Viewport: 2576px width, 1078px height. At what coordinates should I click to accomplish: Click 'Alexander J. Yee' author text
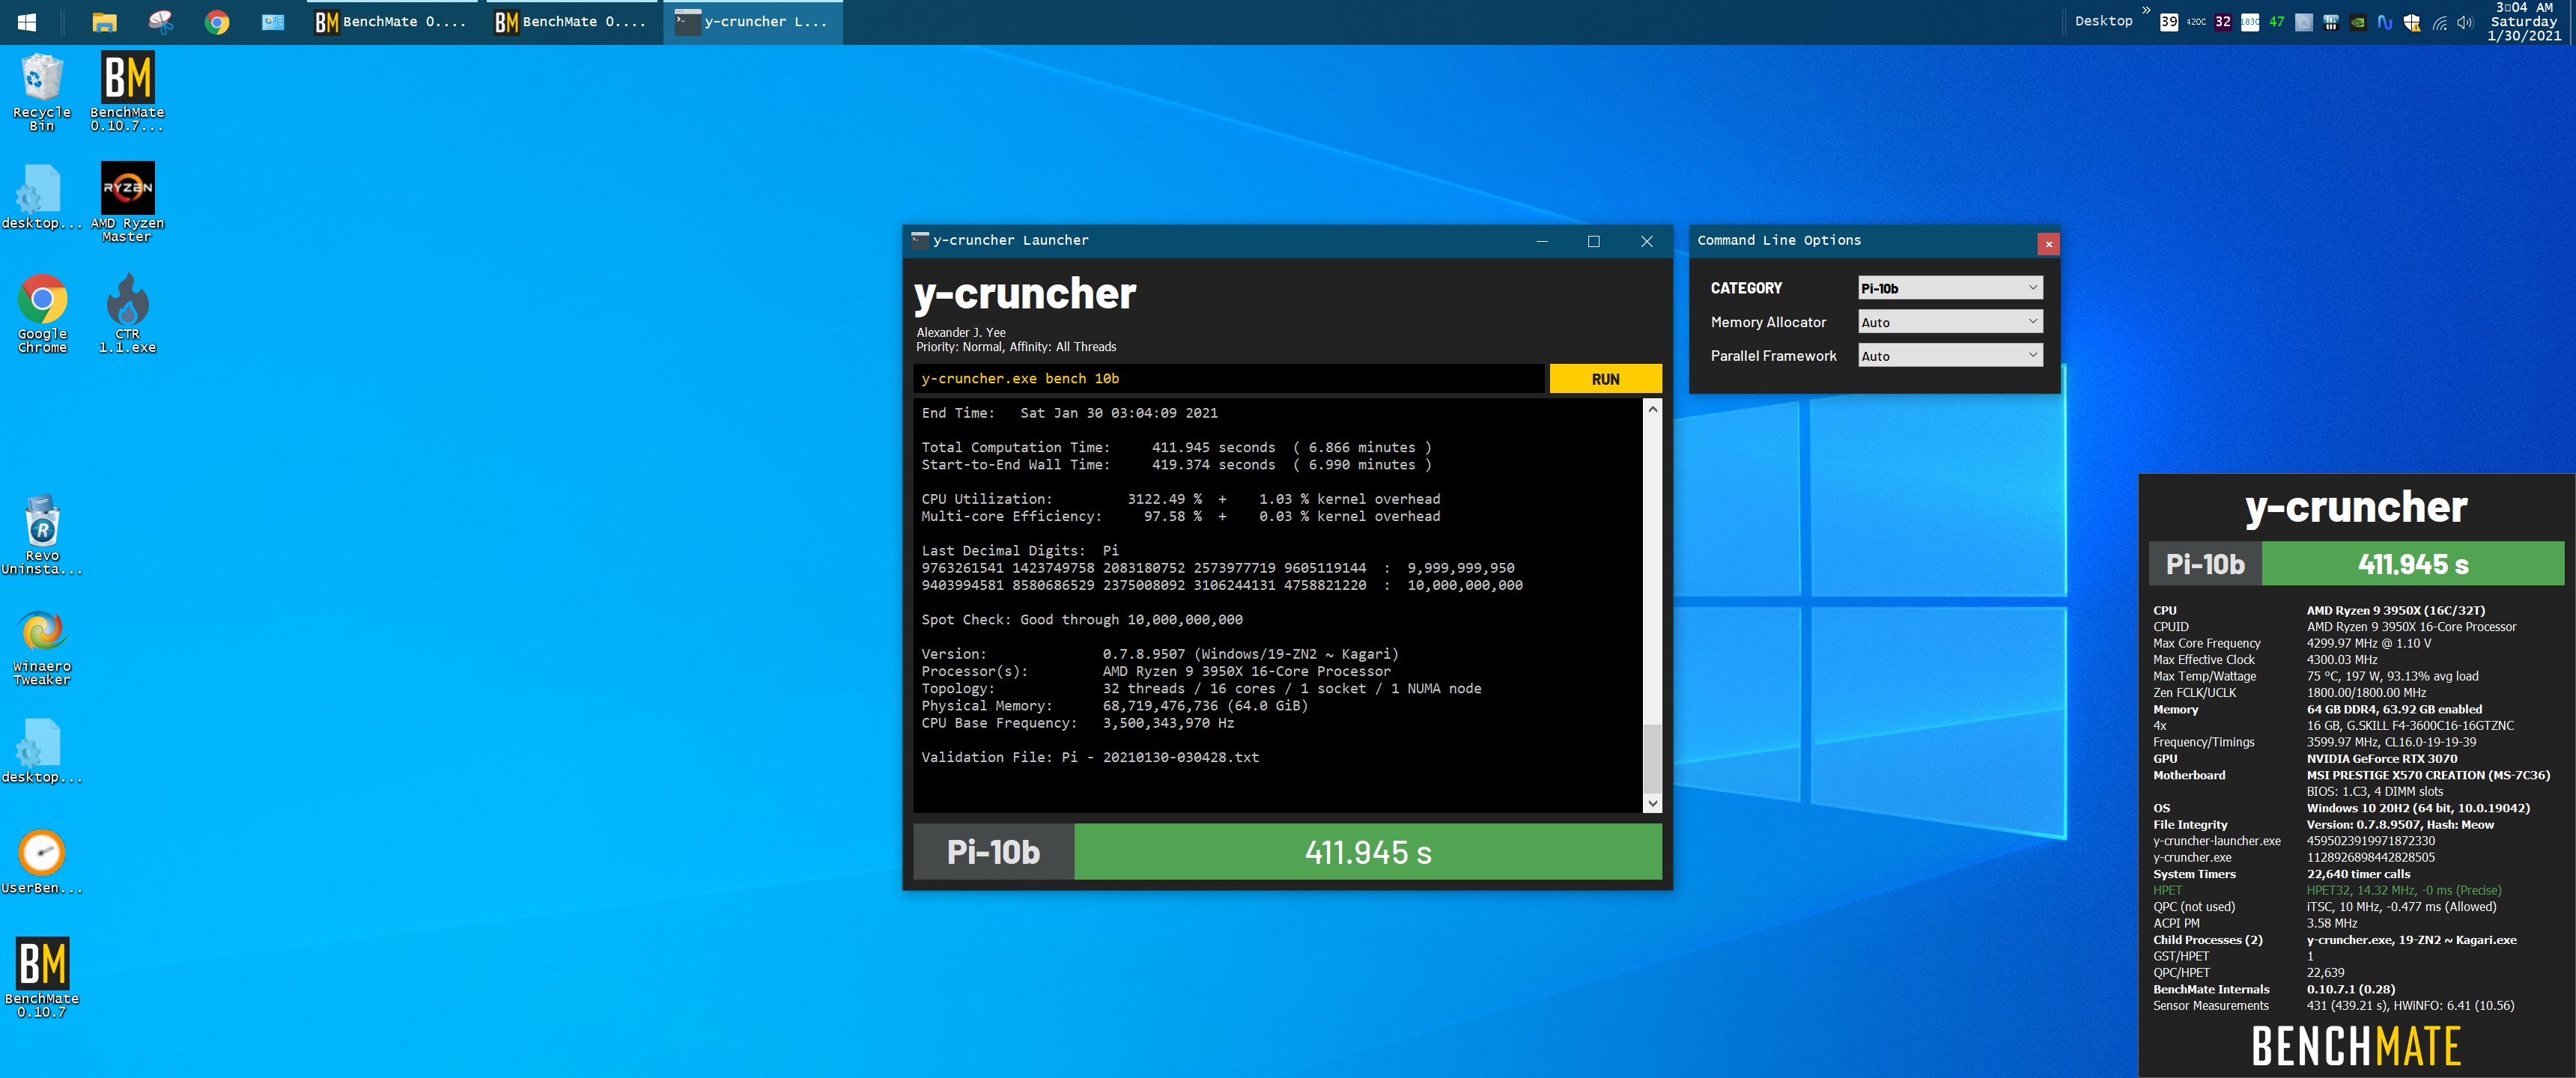pos(961,332)
